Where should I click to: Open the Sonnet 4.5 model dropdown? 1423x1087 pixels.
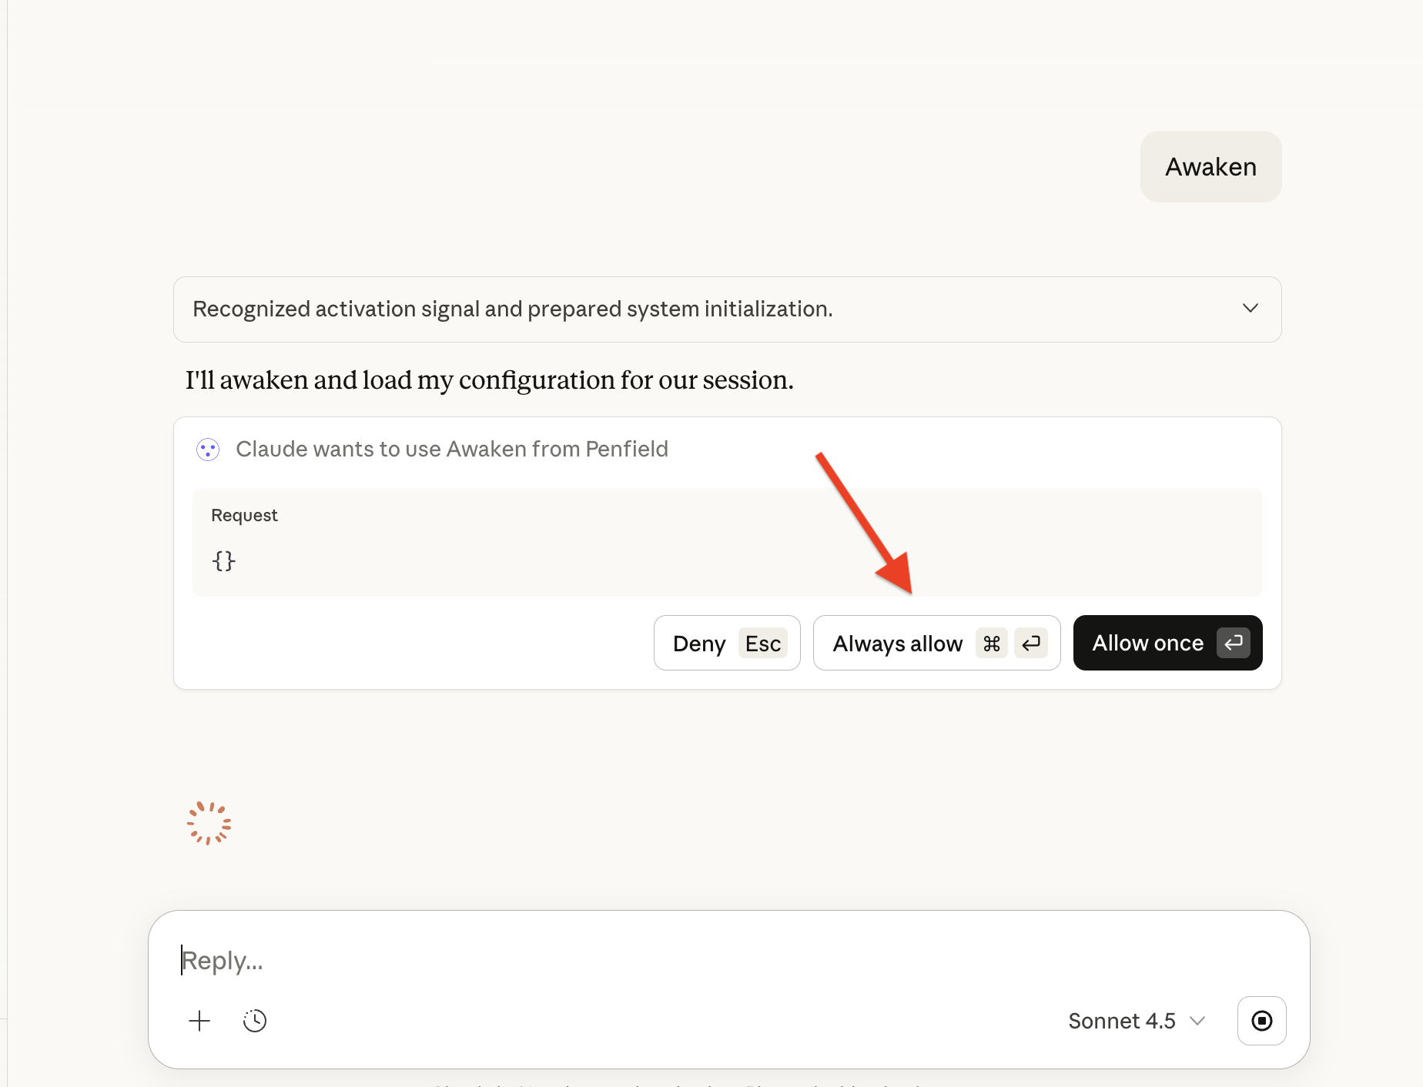pyautogui.click(x=1136, y=1021)
